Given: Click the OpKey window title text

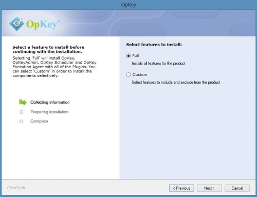Looking at the screenshot, I should tap(128, 5).
